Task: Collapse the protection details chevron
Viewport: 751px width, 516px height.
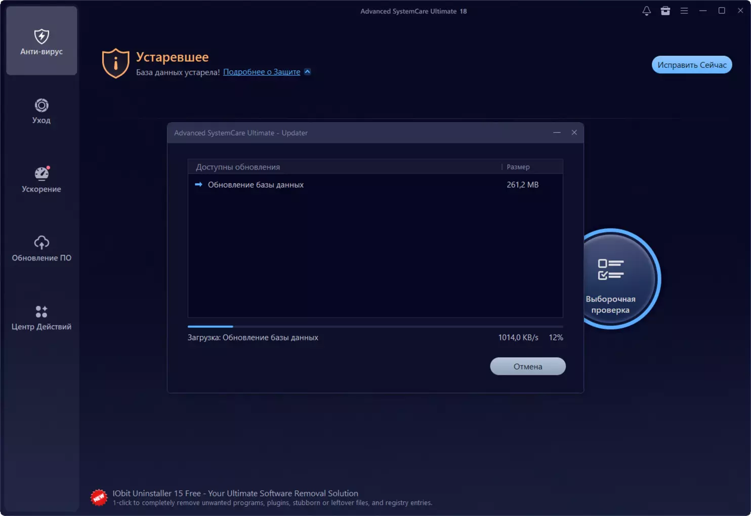Action: [x=307, y=72]
